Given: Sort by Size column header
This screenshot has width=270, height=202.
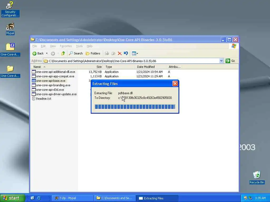Looking at the screenshot, I should click(x=91, y=67).
